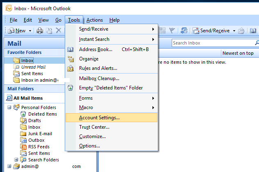Expand the Forms submenu
This screenshot has width=259, height=172.
tap(153, 98)
